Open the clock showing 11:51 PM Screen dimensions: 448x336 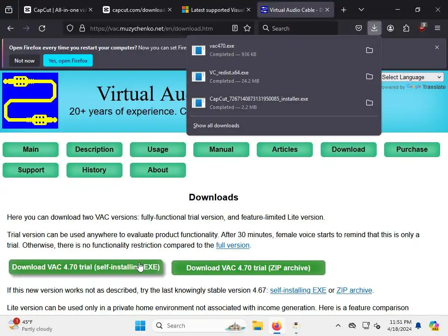click(x=399, y=325)
